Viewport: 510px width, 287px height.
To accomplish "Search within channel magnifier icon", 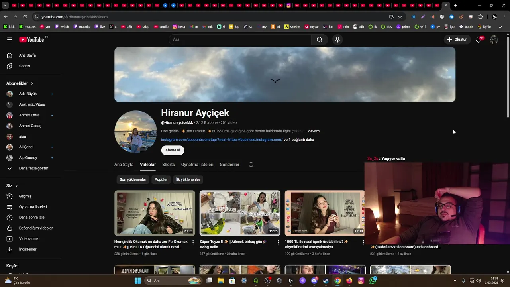I will coord(251,165).
